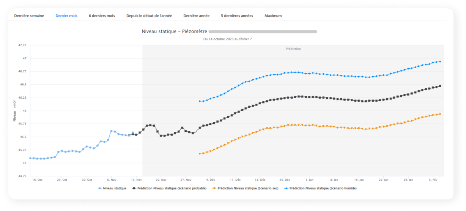Click the Prédiction band label
Image resolution: width=466 pixels, height=211 pixels.
(x=293, y=49)
